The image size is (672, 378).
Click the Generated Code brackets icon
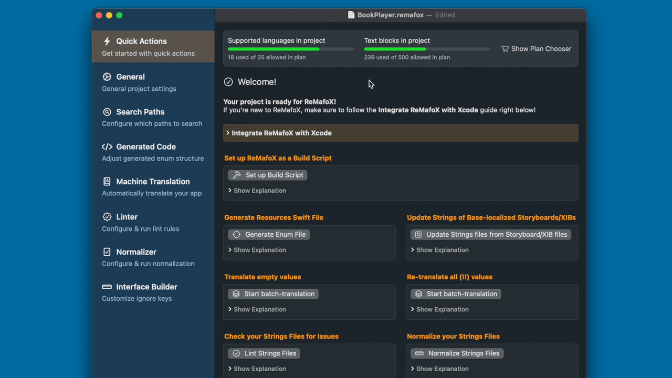click(107, 147)
